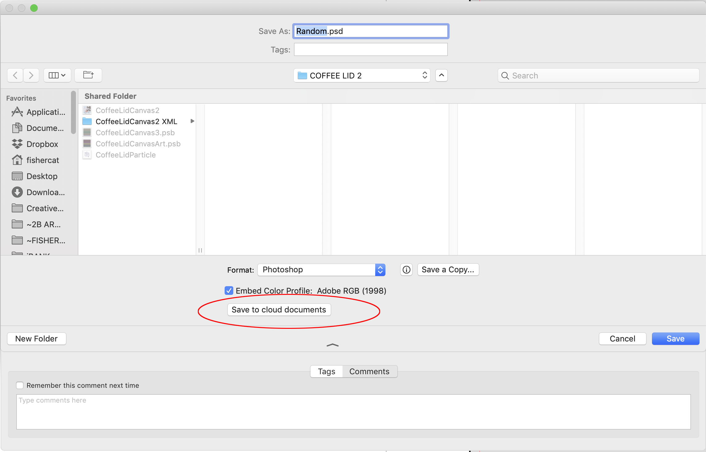Click the new folder icon
Viewport: 706px width, 452px height.
point(88,75)
